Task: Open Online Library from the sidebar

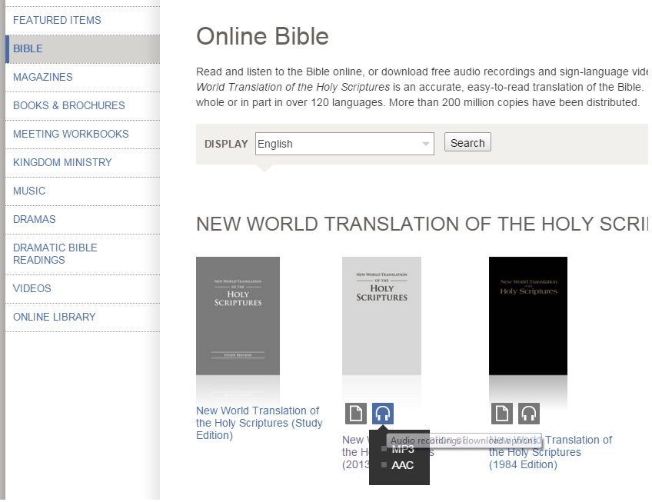Action: [x=55, y=317]
